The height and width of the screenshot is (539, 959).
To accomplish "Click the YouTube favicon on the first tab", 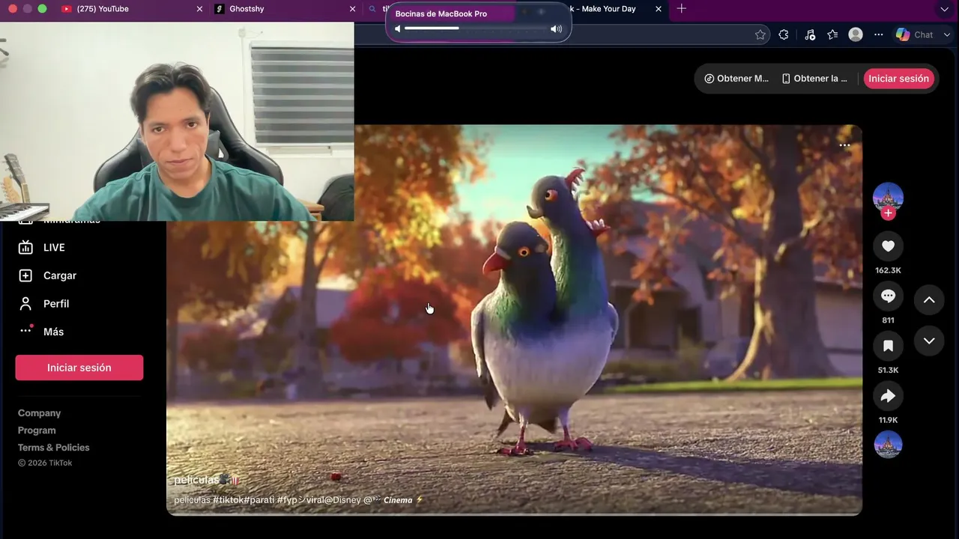I will click(67, 9).
